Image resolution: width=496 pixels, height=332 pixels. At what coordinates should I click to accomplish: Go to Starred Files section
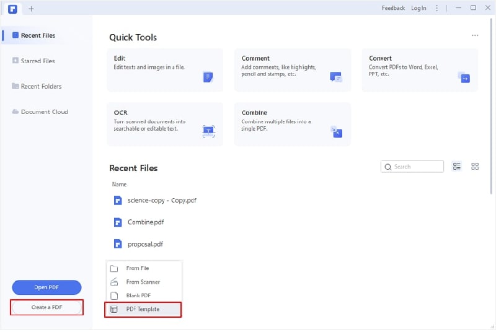(x=38, y=61)
